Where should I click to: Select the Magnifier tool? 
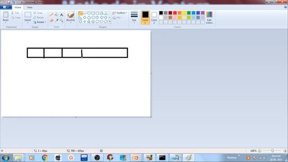62,20
